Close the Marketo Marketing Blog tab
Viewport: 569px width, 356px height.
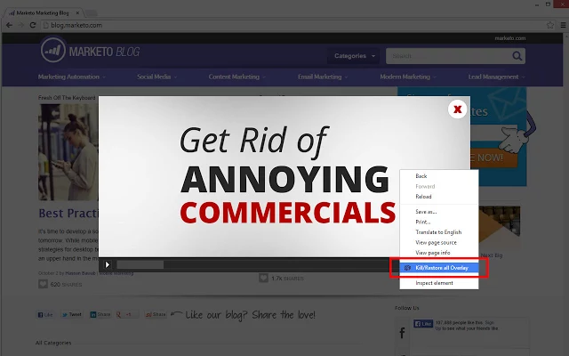(x=77, y=12)
